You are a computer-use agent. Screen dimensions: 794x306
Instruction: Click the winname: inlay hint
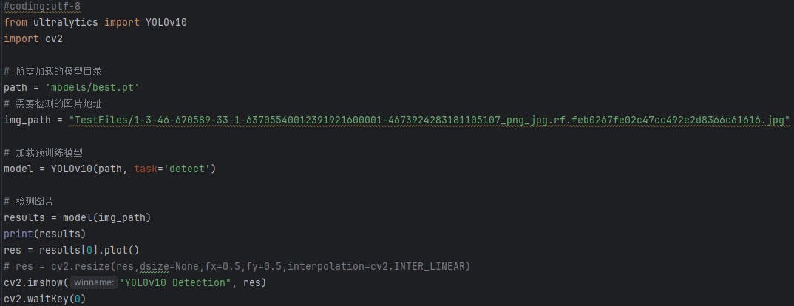(95, 282)
